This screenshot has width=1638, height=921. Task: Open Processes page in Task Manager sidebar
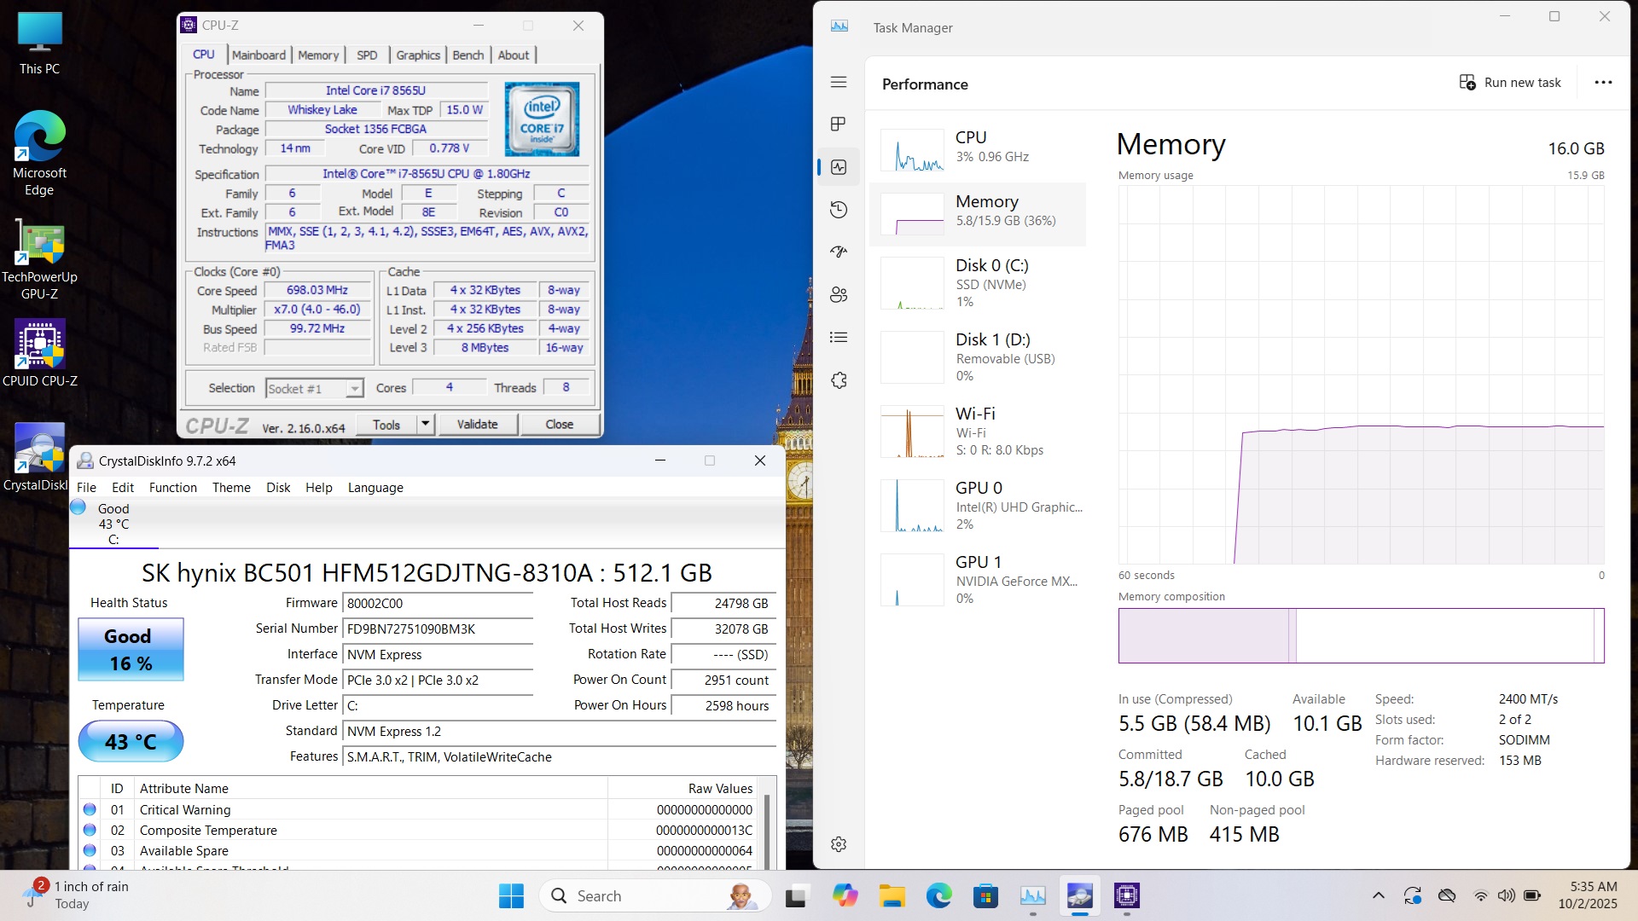coord(839,125)
